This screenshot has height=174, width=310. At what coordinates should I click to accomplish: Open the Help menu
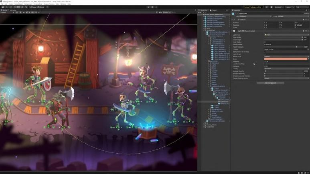pos(69,4)
